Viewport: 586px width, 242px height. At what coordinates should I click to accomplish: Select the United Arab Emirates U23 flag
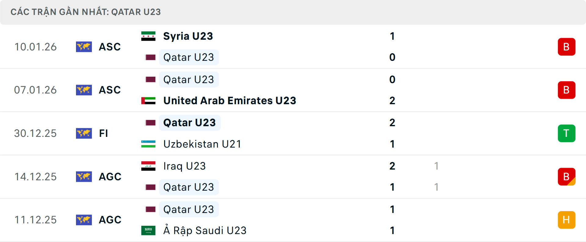click(148, 100)
